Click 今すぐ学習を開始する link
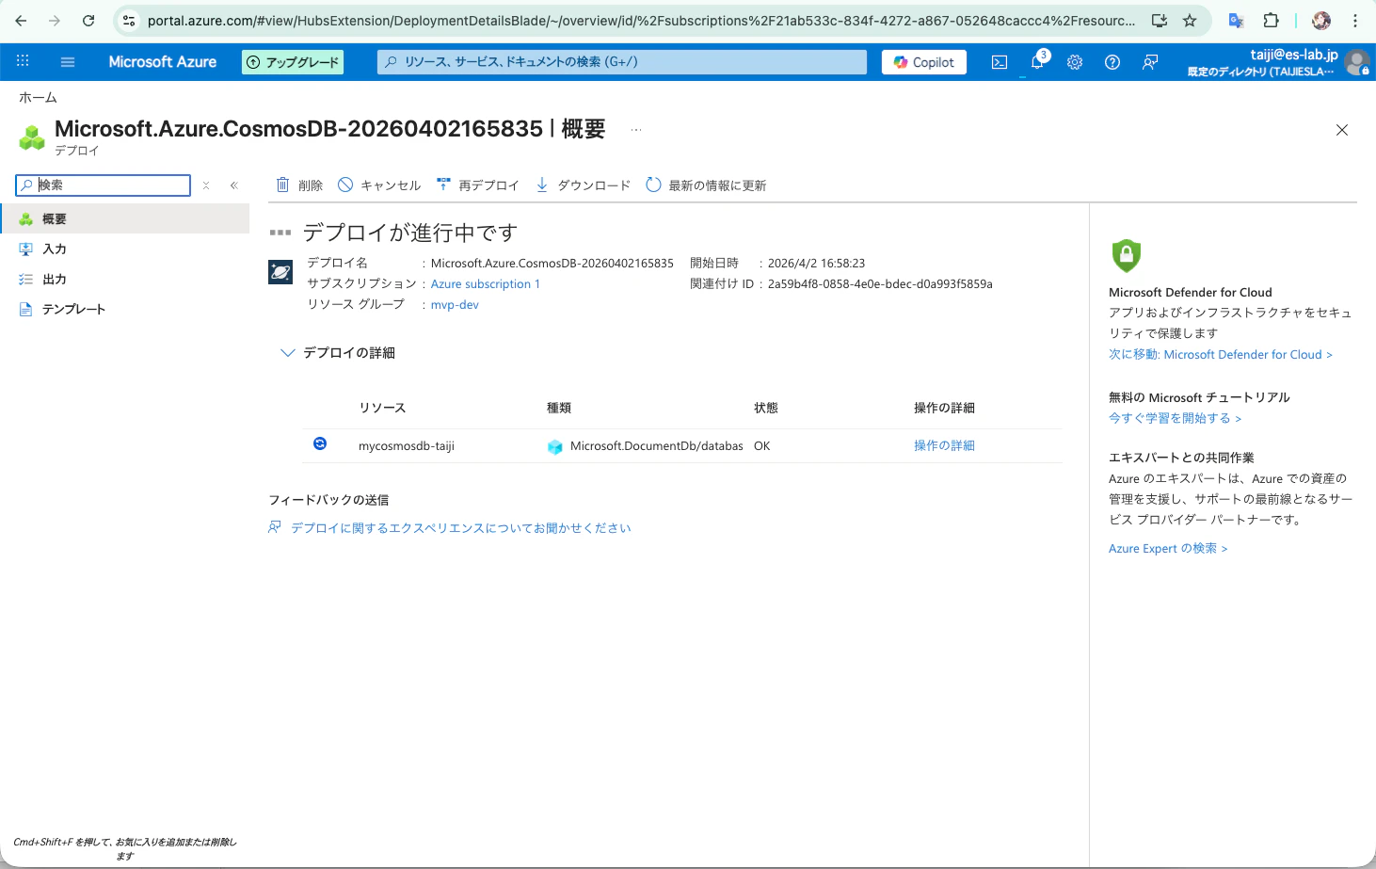Viewport: 1376px width, 869px height. click(1175, 418)
